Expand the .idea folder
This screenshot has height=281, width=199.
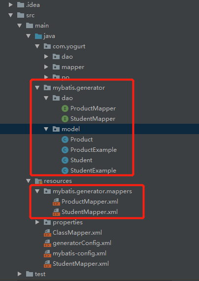[10, 5]
